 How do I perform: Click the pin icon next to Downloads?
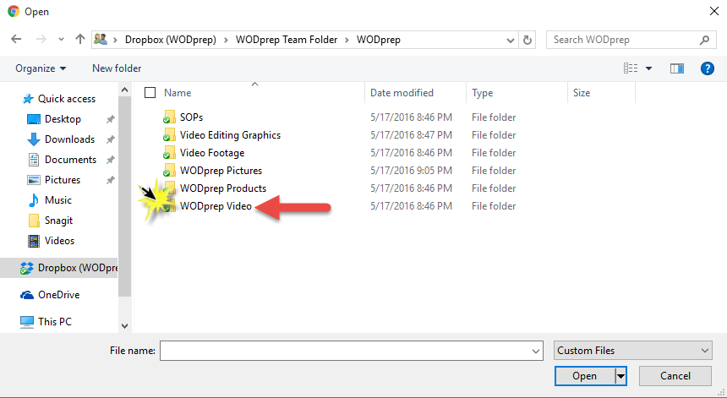pyautogui.click(x=110, y=139)
